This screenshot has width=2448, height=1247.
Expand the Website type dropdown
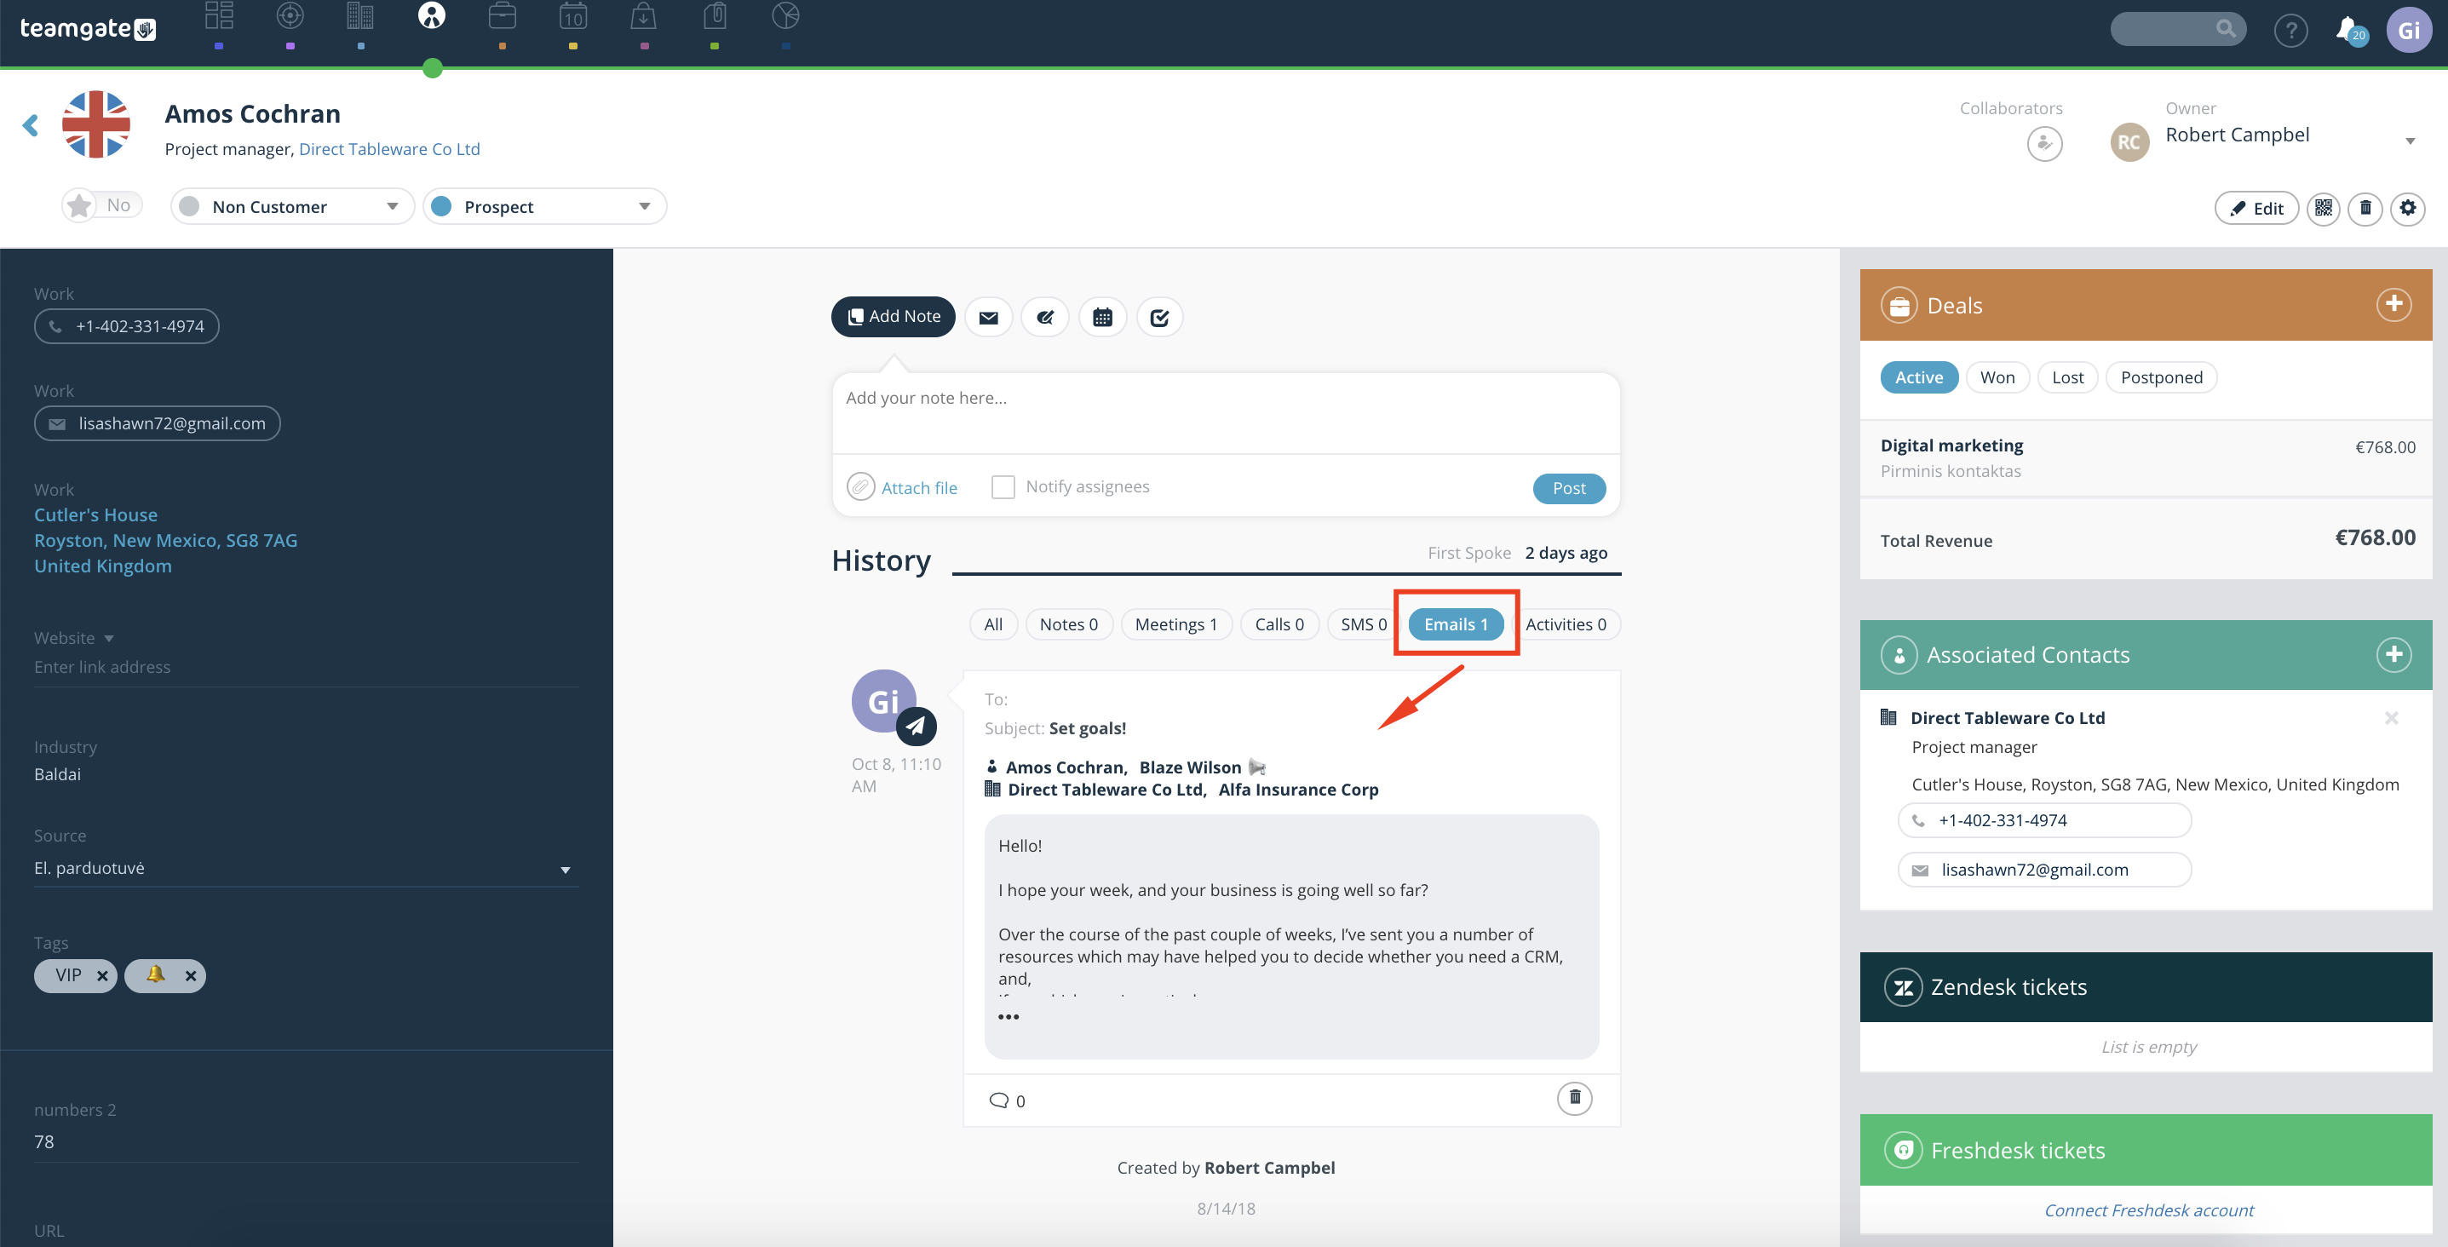108,638
